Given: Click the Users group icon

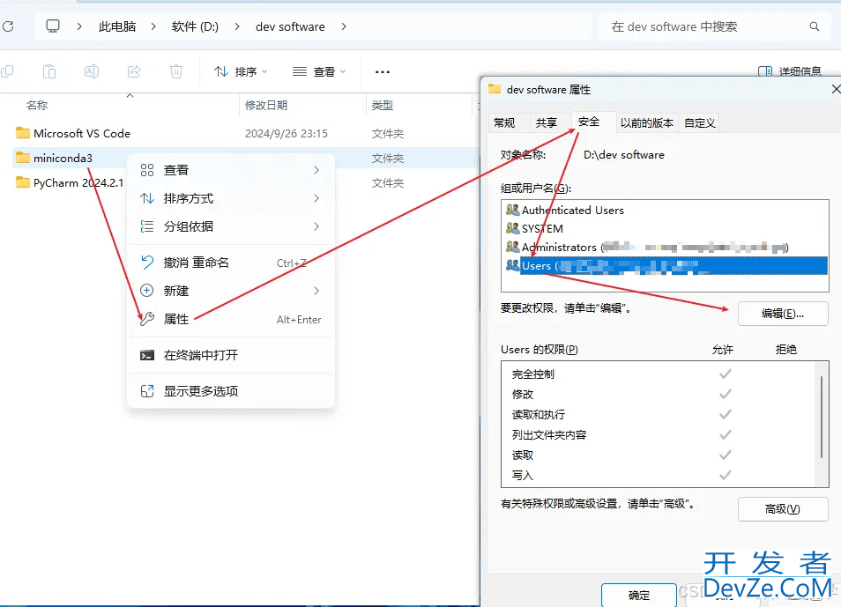Looking at the screenshot, I should (513, 265).
